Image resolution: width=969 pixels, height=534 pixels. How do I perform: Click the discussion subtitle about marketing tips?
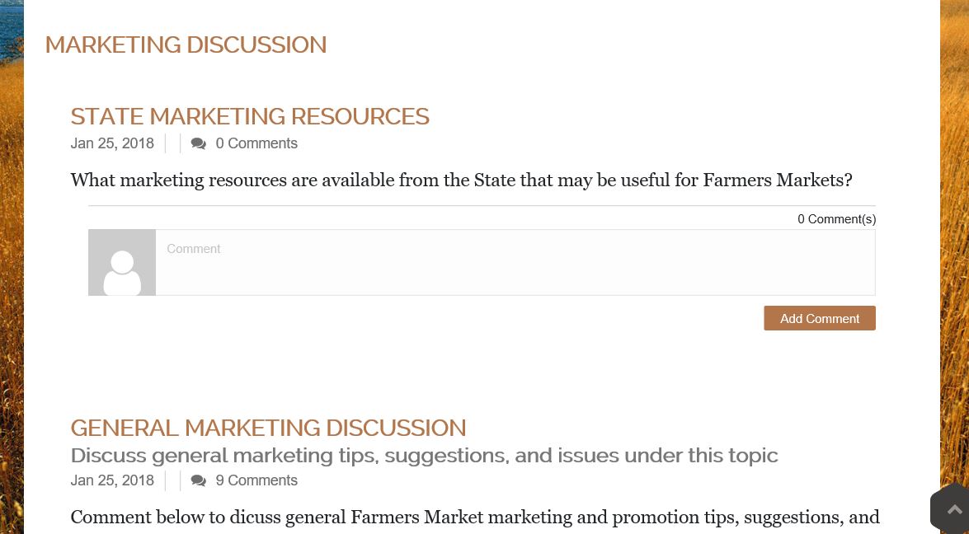pos(424,455)
